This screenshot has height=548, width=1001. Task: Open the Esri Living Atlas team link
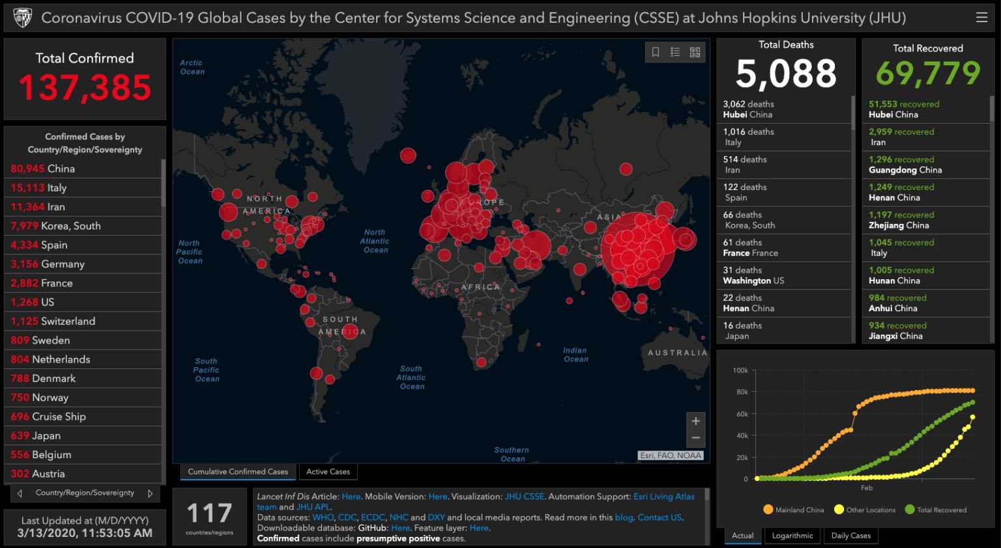(663, 497)
